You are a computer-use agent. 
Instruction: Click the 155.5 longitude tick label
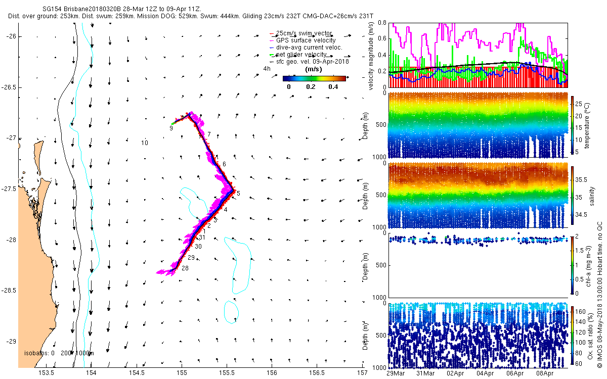(227, 372)
